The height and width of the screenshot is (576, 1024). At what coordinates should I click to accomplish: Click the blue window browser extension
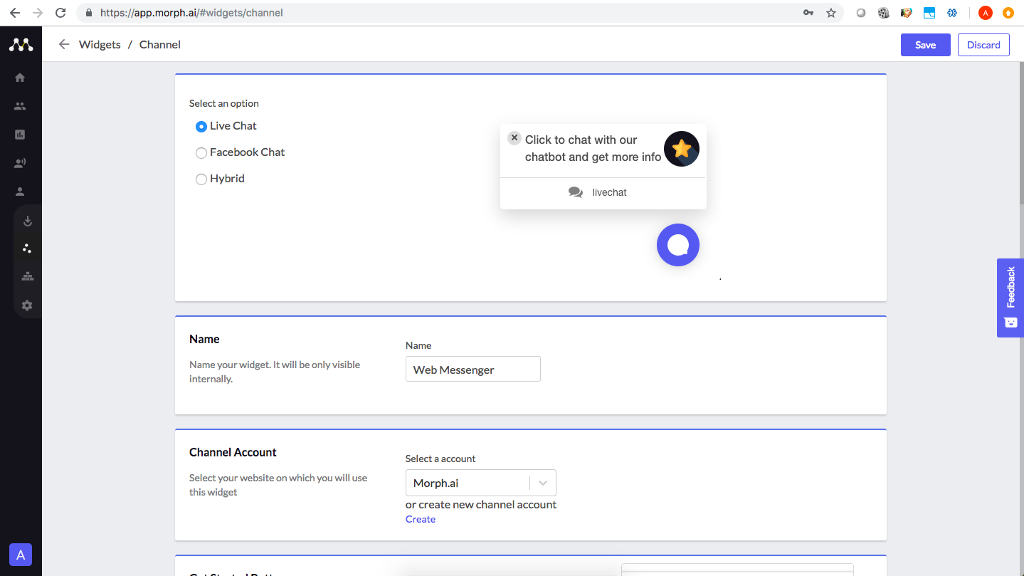pyautogui.click(x=929, y=13)
